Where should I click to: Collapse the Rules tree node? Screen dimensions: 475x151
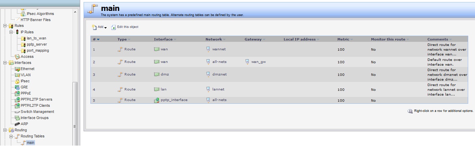5,26
